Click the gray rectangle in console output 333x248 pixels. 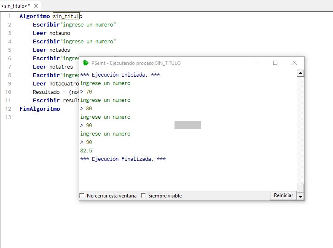click(x=188, y=125)
